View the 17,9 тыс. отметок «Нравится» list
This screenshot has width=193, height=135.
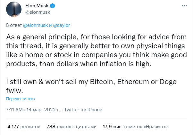pyautogui.click(x=136, y=127)
